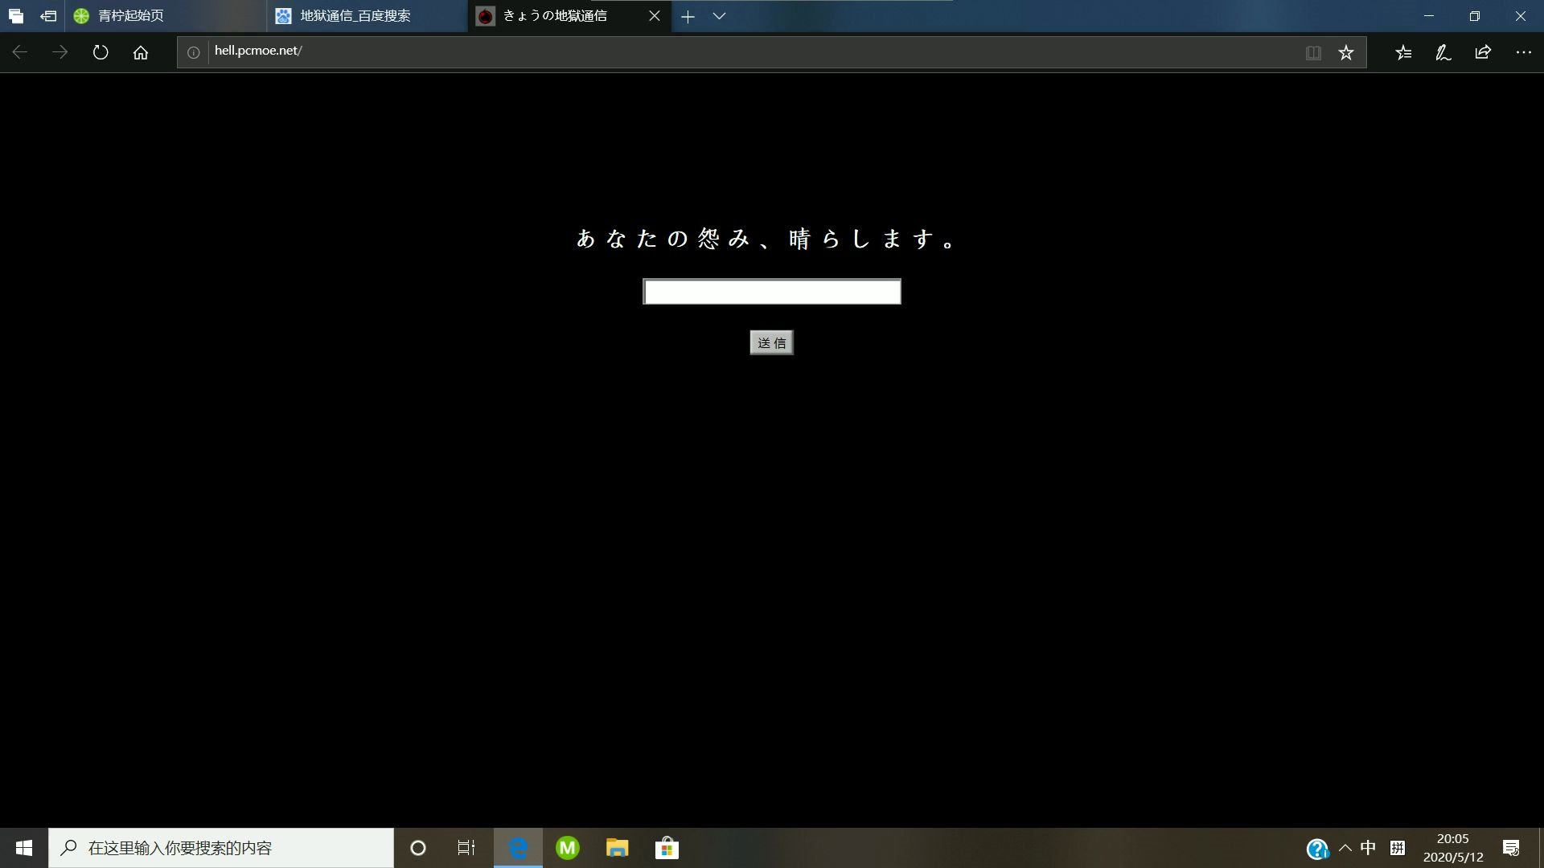Open the browser settings and more menu
This screenshot has width=1544, height=868.
pos(1523,52)
